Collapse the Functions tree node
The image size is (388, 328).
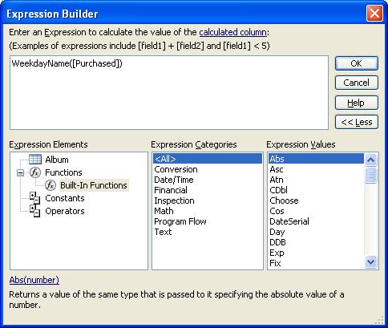coord(20,172)
